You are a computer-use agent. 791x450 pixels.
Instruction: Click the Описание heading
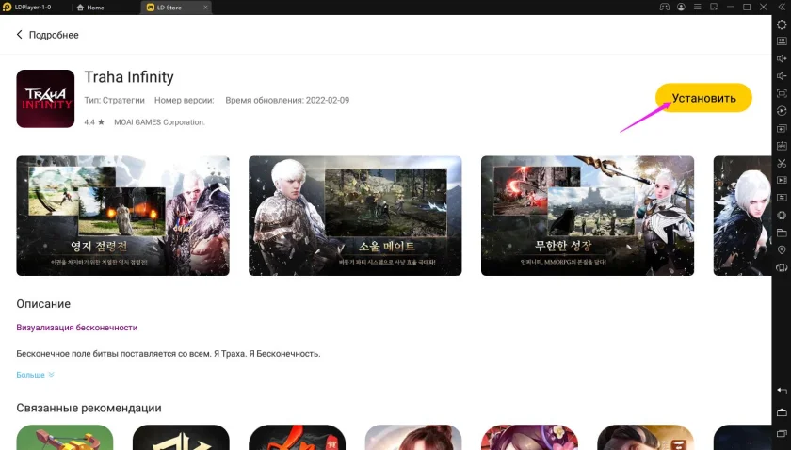43,304
